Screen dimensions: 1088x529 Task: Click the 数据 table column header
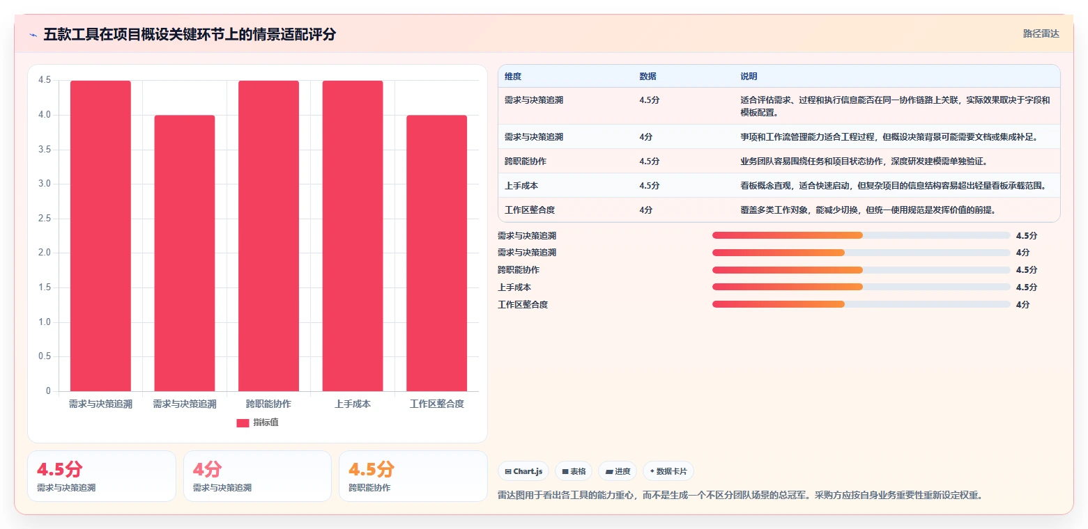point(648,77)
